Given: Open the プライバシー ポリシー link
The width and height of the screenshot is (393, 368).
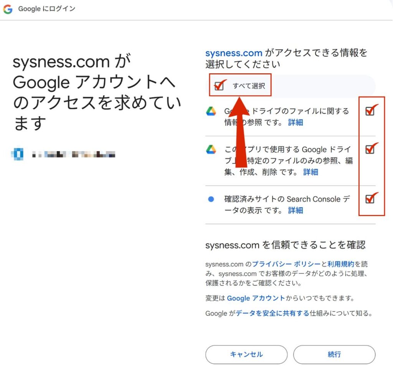Looking at the screenshot, I should pyautogui.click(x=286, y=264).
